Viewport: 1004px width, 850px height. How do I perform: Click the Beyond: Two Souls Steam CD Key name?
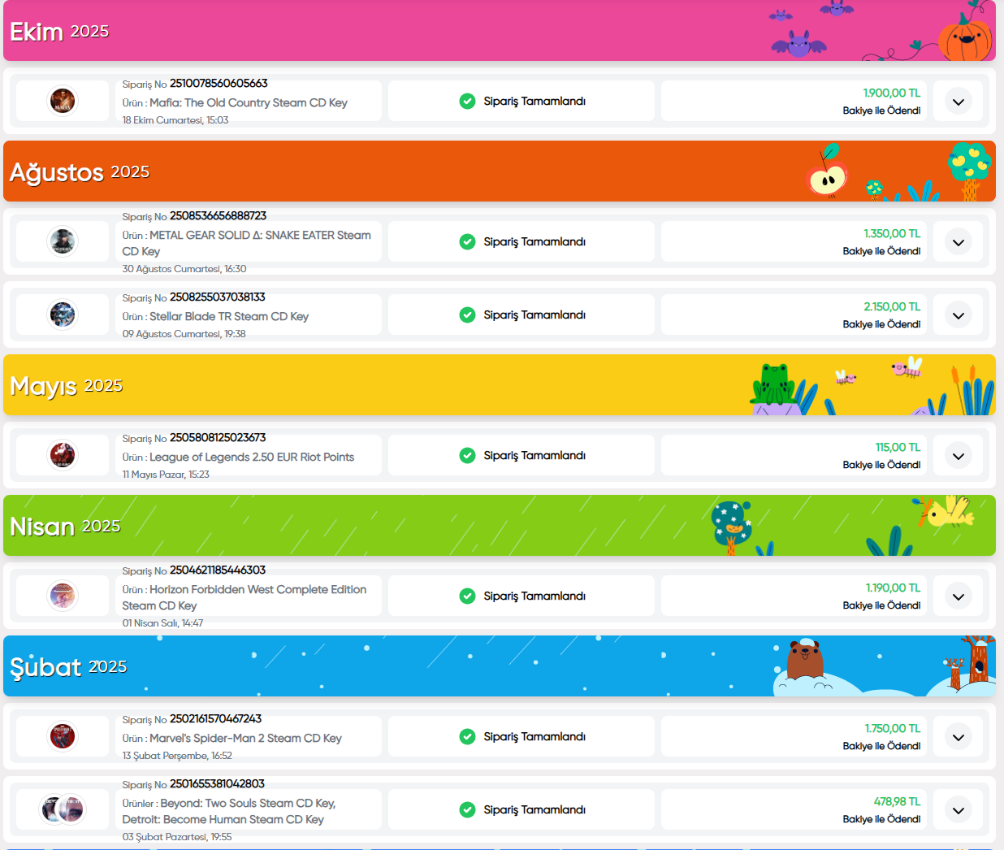click(248, 804)
